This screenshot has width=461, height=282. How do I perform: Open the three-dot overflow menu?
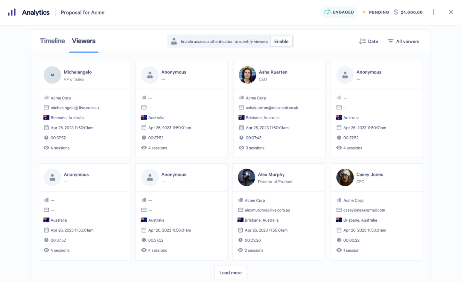[x=433, y=12]
